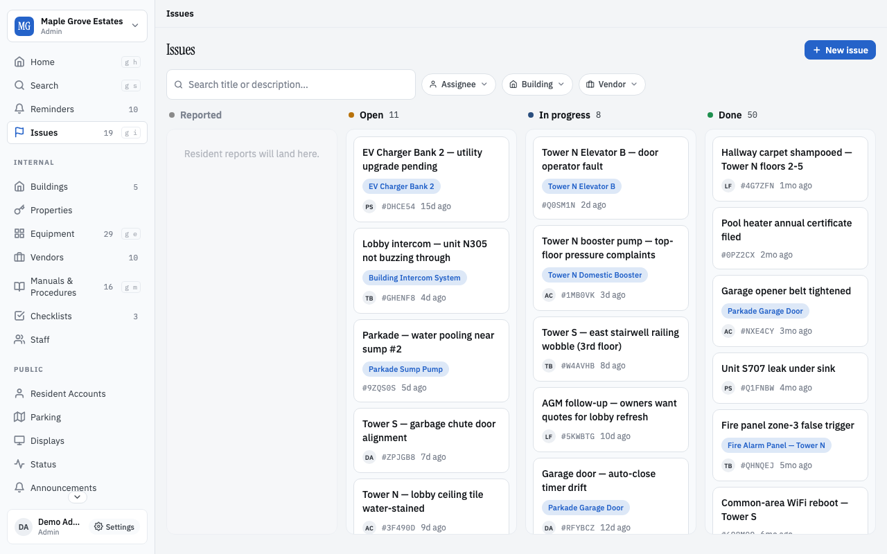The image size is (887, 554).
Task: Open Settings button in sidebar footer
Action: tap(114, 527)
